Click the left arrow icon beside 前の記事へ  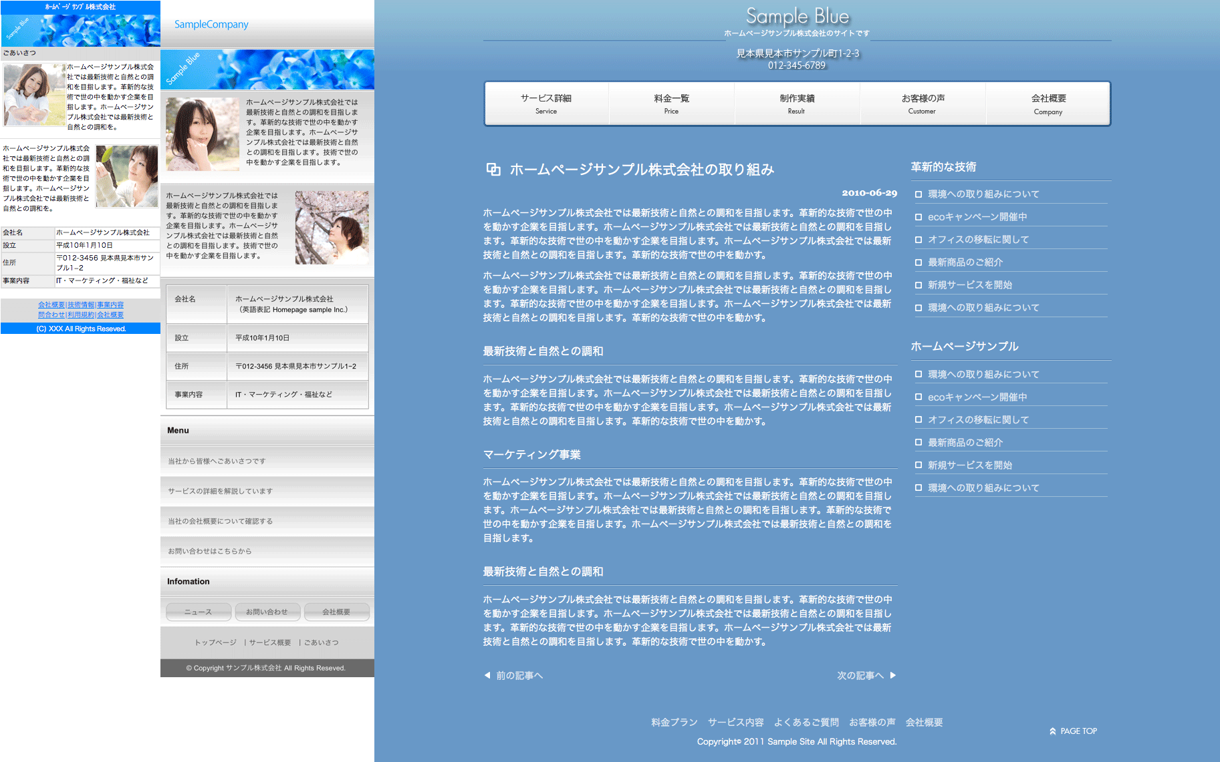[x=487, y=675]
